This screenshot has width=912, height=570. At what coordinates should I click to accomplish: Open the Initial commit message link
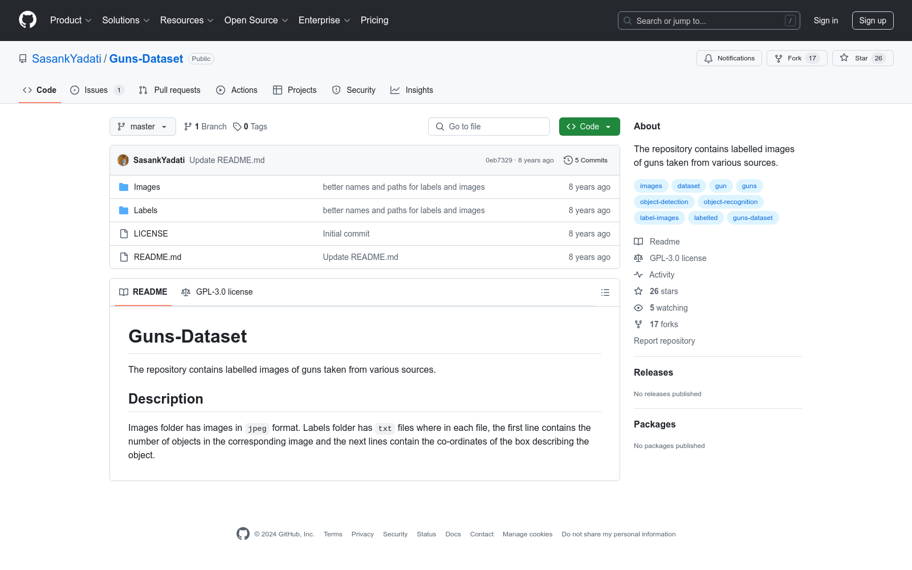(x=347, y=234)
